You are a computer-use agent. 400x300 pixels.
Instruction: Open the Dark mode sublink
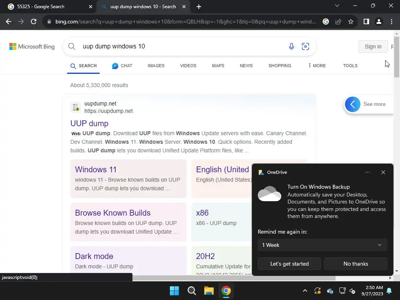(94, 256)
